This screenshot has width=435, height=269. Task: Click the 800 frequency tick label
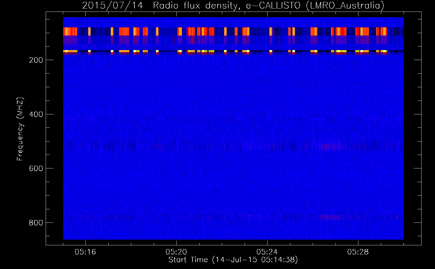click(36, 223)
